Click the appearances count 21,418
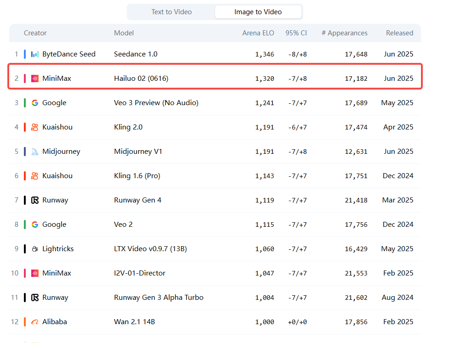 pyautogui.click(x=356, y=200)
